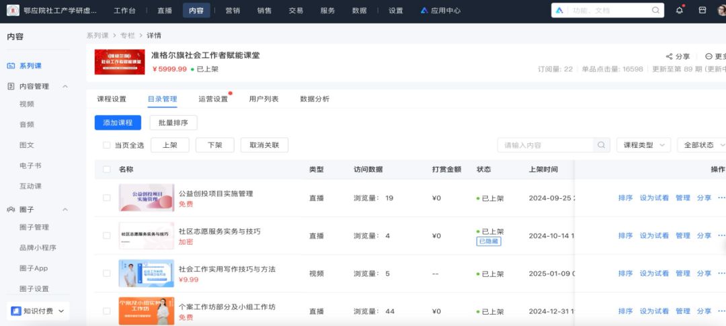This screenshot has height=326, width=726.
Task: Click the search magnifier in top search bar
Action: click(655, 11)
